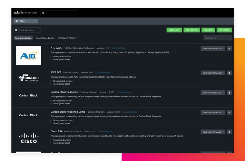Open the Orphaned Assets (1) tab
The image size is (245, 161).
click(x=68, y=38)
